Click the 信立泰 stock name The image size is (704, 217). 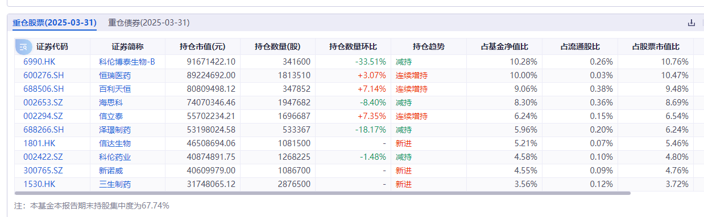click(x=111, y=116)
